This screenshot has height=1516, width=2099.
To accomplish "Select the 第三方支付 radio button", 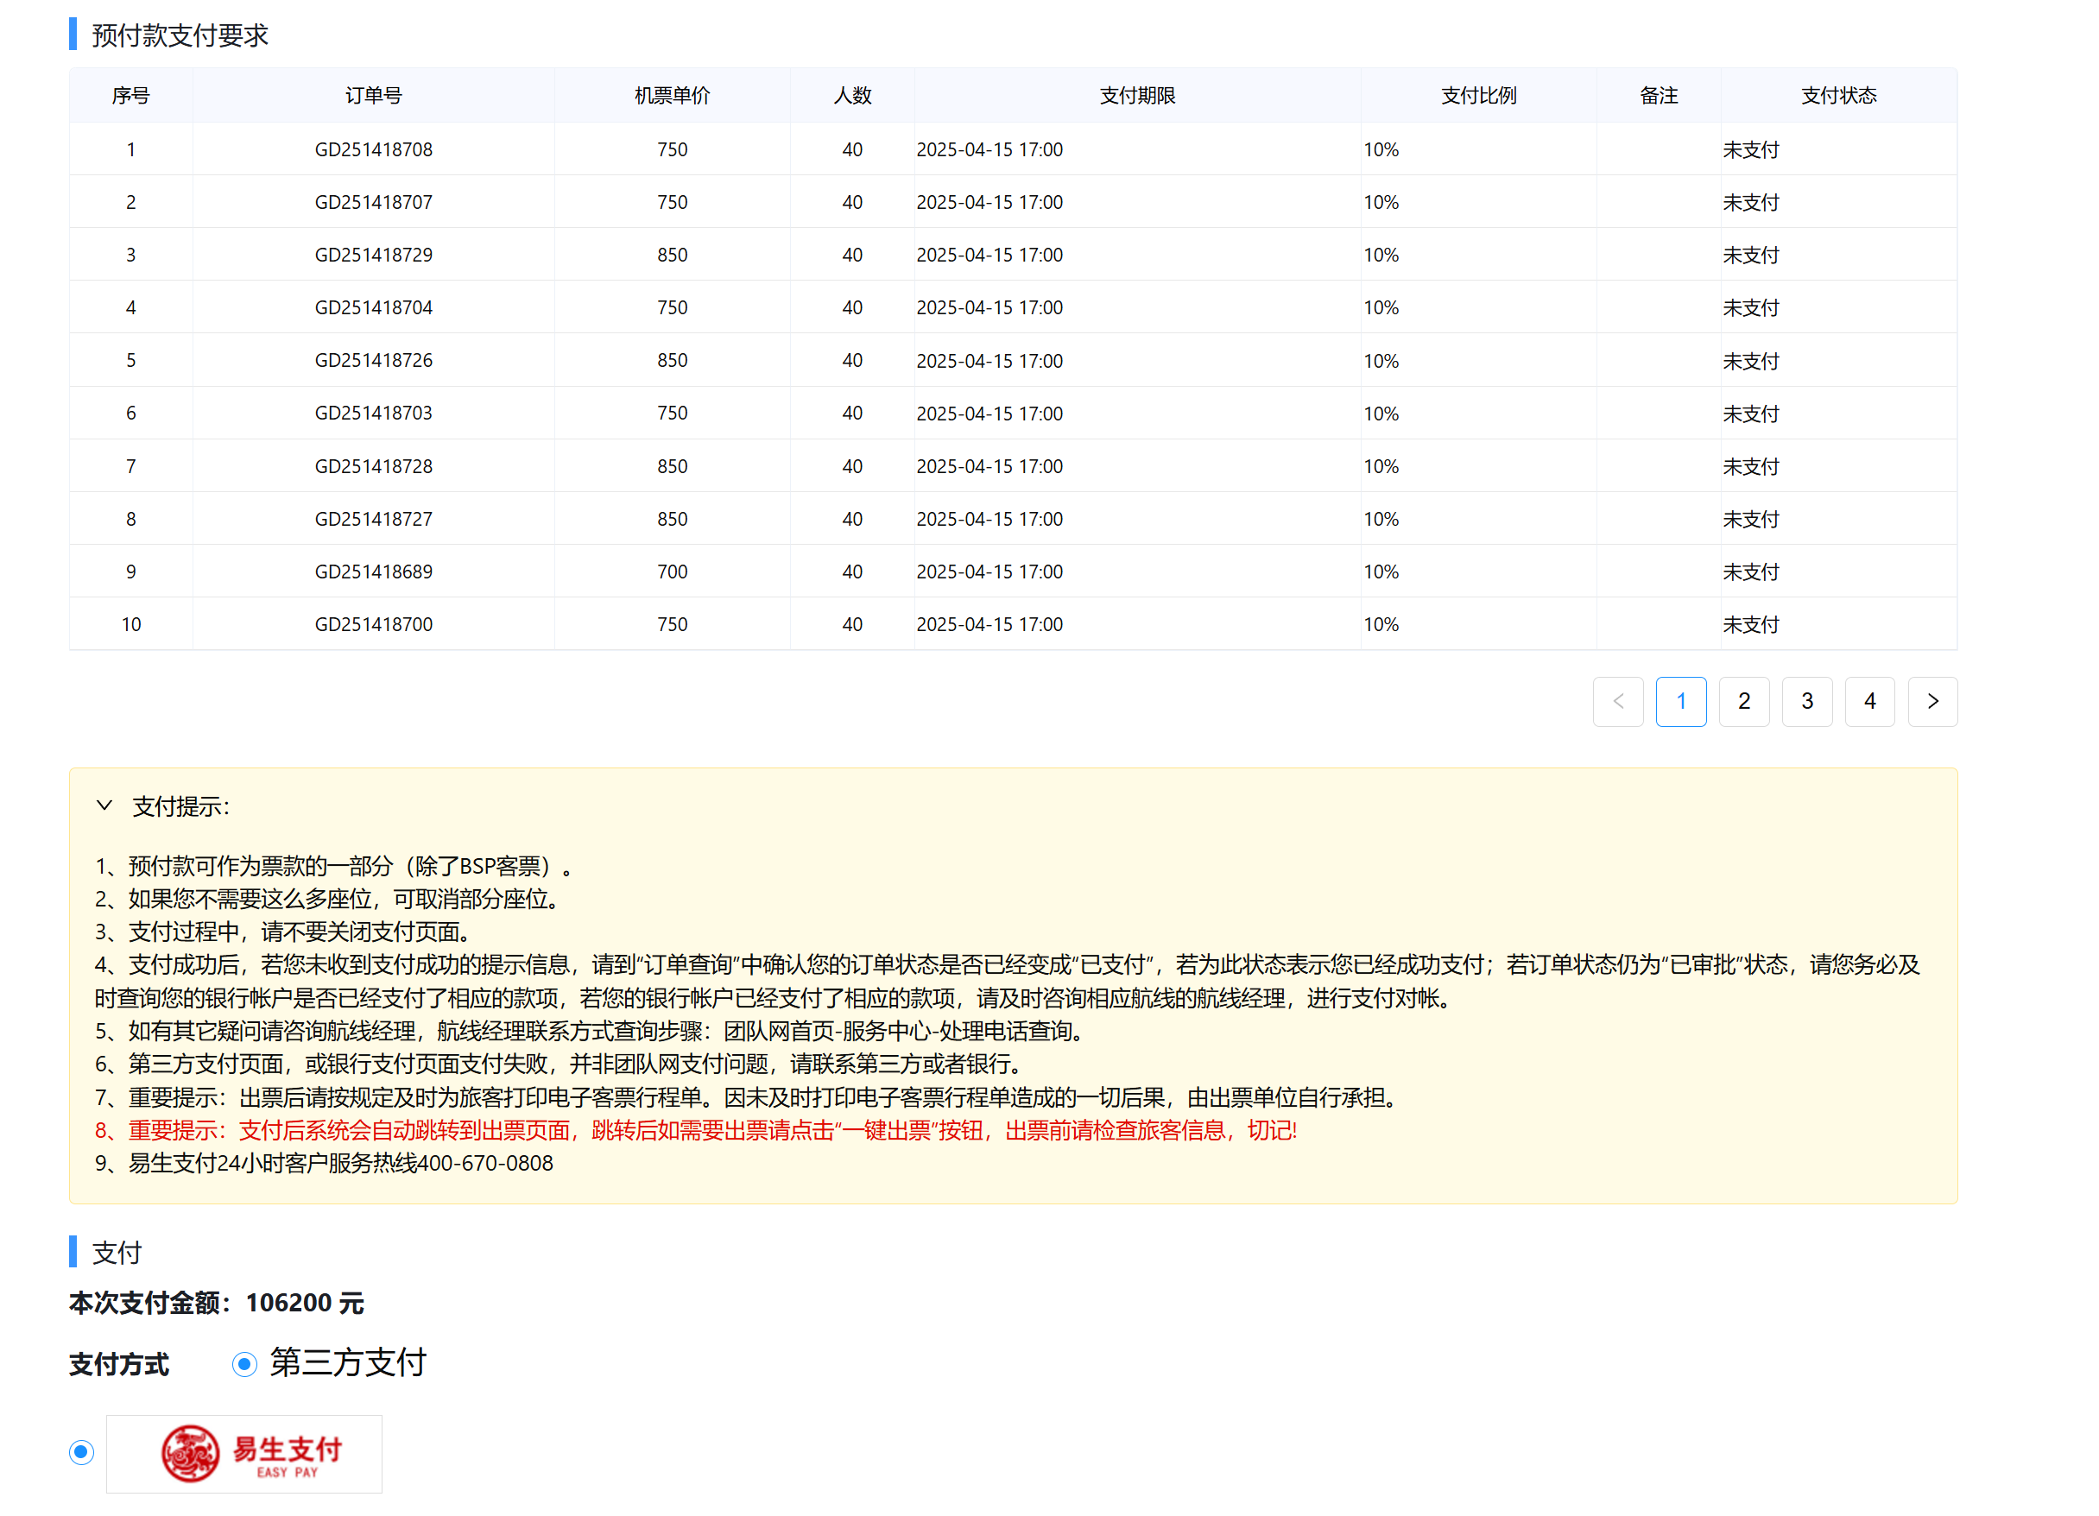I will (x=244, y=1364).
